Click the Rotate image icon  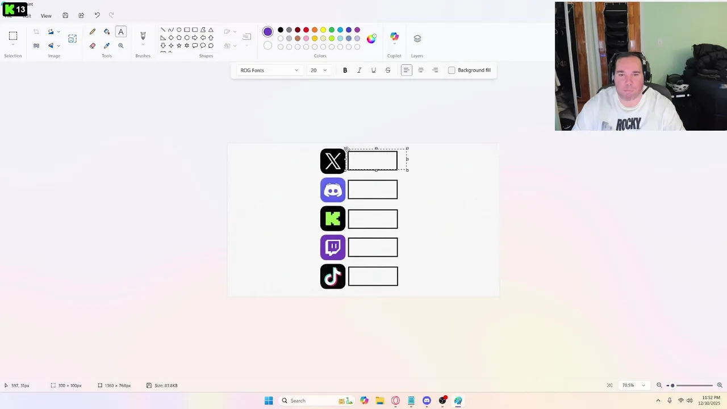point(51,32)
